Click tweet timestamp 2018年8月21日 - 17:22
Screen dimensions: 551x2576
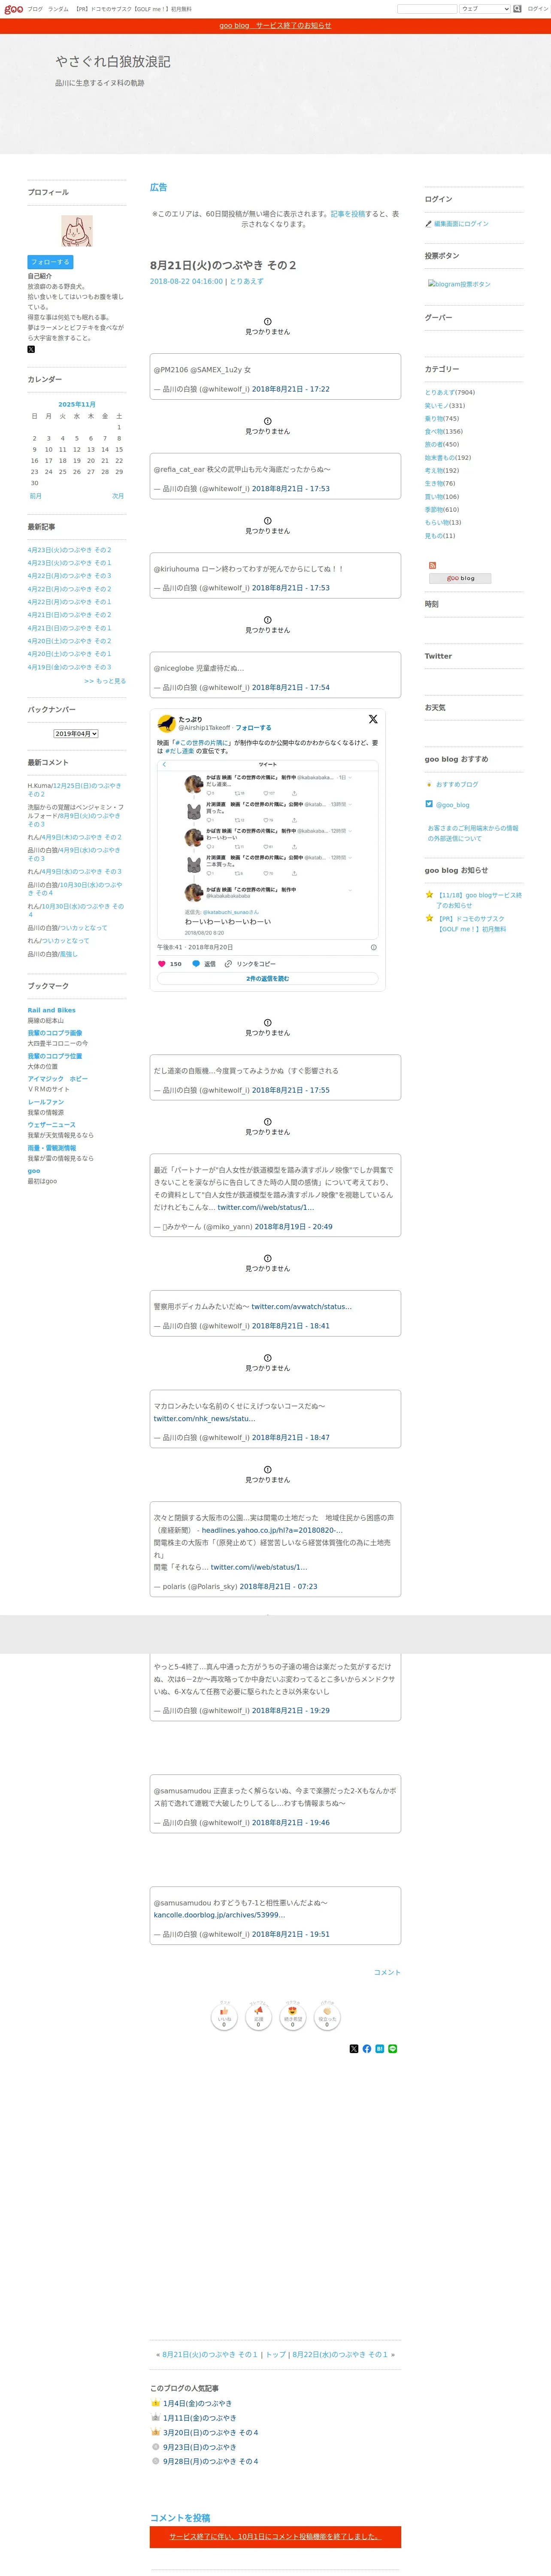tap(290, 389)
